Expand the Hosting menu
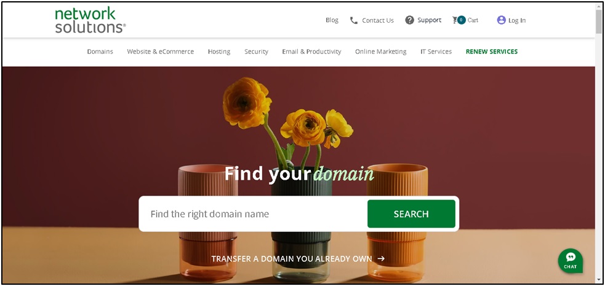605x286 pixels. pos(219,52)
